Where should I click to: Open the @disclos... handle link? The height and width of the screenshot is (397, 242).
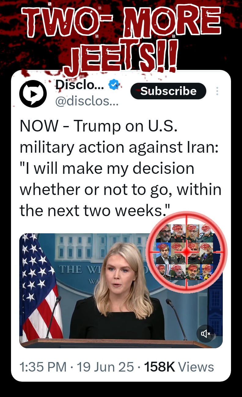86,101
